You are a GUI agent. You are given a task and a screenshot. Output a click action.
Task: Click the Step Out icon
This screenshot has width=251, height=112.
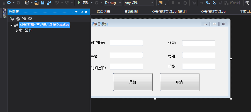220,3
